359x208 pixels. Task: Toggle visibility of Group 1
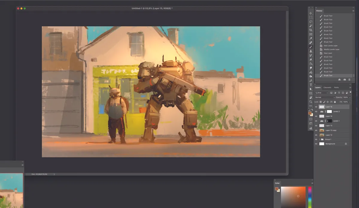click(x=316, y=139)
